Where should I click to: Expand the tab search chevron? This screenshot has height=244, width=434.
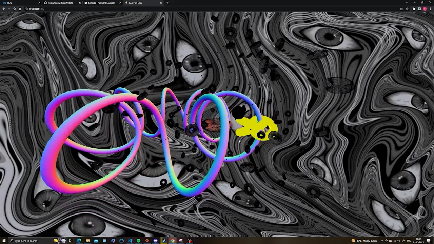(407, 3)
